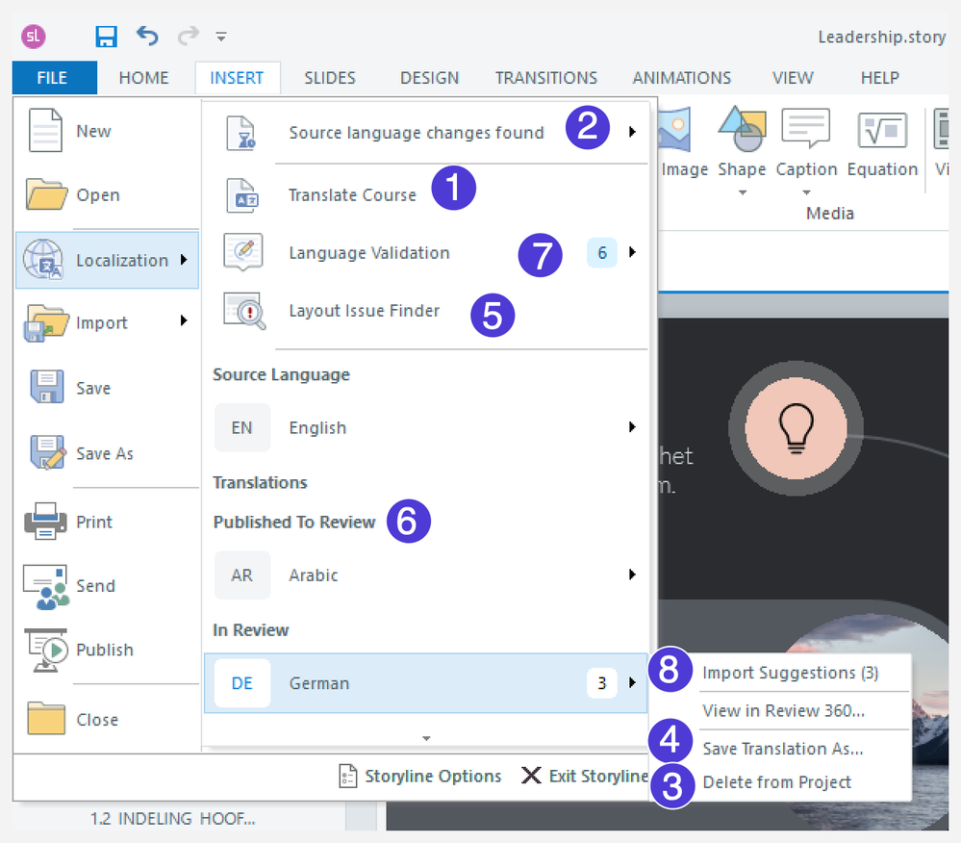This screenshot has height=843, width=961.
Task: Click the Layout Issue Finder magnifier icon
Action: (x=244, y=311)
